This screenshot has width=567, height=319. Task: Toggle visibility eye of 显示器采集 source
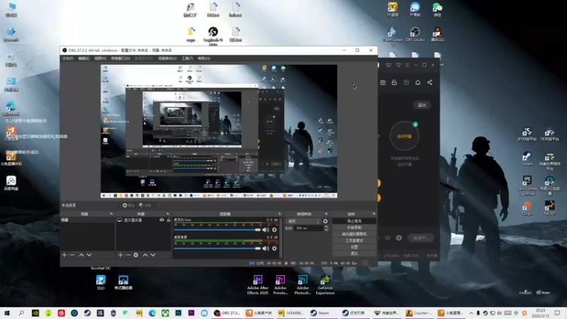point(162,220)
